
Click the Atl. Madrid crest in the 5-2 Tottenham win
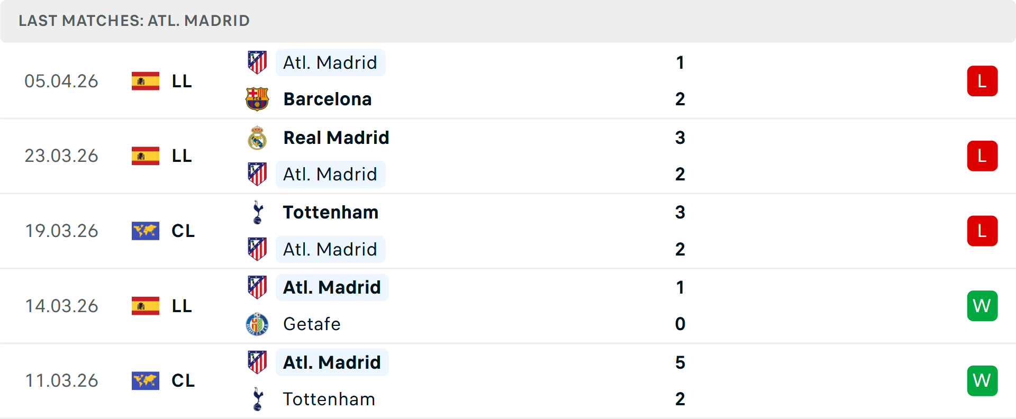point(258,362)
